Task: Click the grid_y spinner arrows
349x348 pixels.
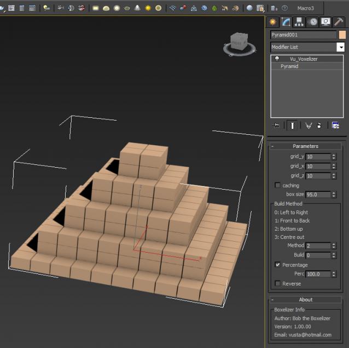Action: click(334, 157)
